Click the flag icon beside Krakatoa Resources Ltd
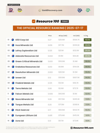Image resolution: width=100 pixels, height=133 pixels. pyautogui.click(x=13, y=67)
